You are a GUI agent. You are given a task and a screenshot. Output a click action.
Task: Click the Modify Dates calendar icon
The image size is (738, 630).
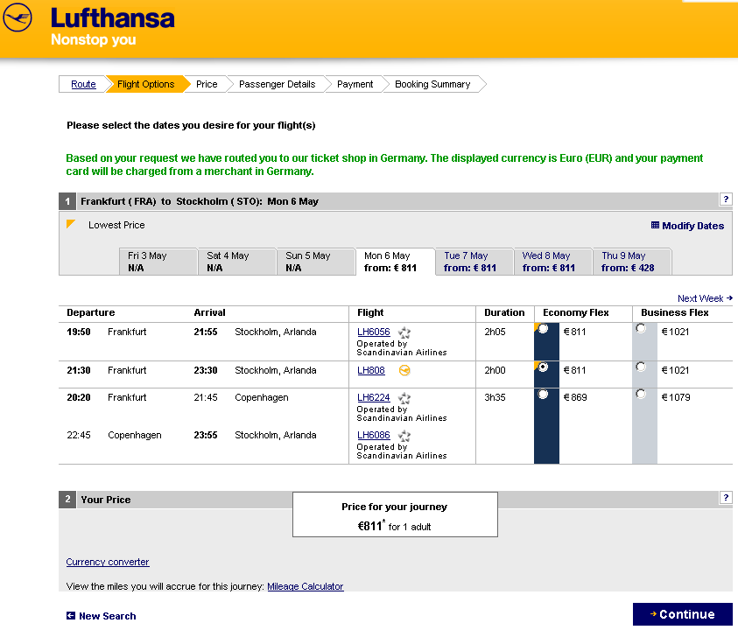(x=655, y=225)
